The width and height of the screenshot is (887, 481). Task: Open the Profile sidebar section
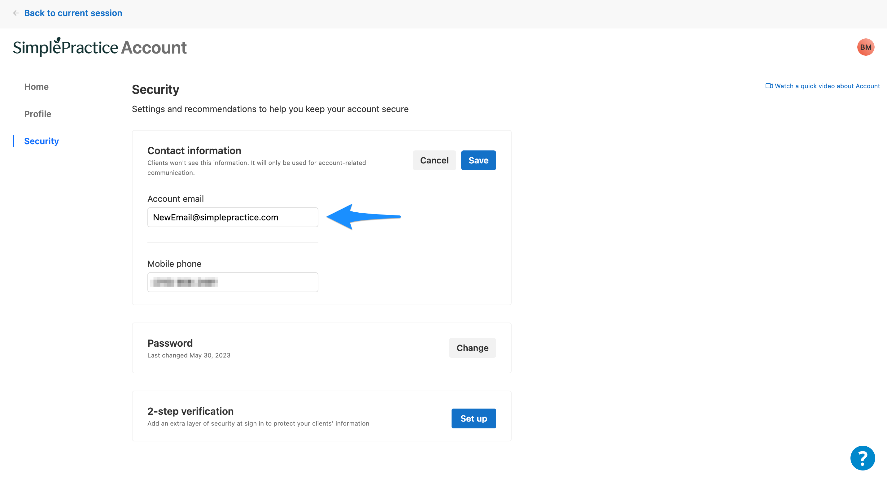point(37,114)
